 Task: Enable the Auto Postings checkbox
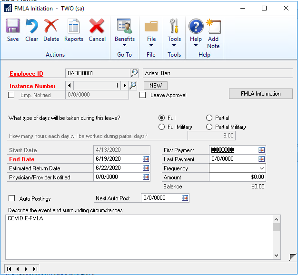coord(12,198)
